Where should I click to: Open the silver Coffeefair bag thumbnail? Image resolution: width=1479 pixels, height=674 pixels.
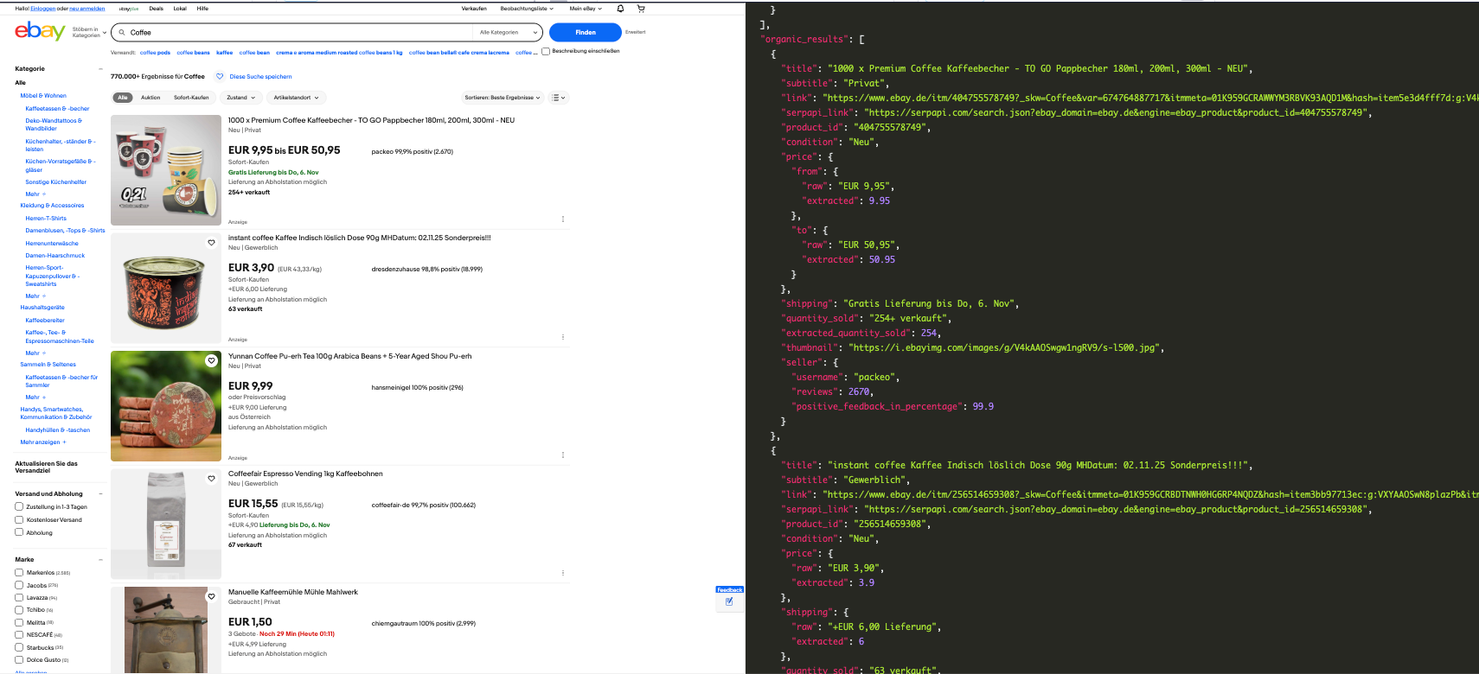coord(166,524)
